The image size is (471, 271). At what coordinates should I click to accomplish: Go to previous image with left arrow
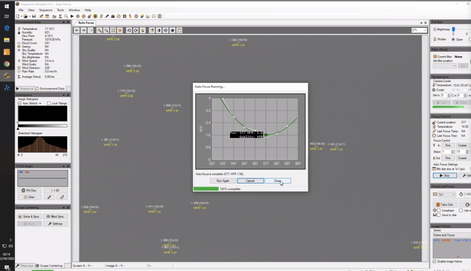click(77, 30)
